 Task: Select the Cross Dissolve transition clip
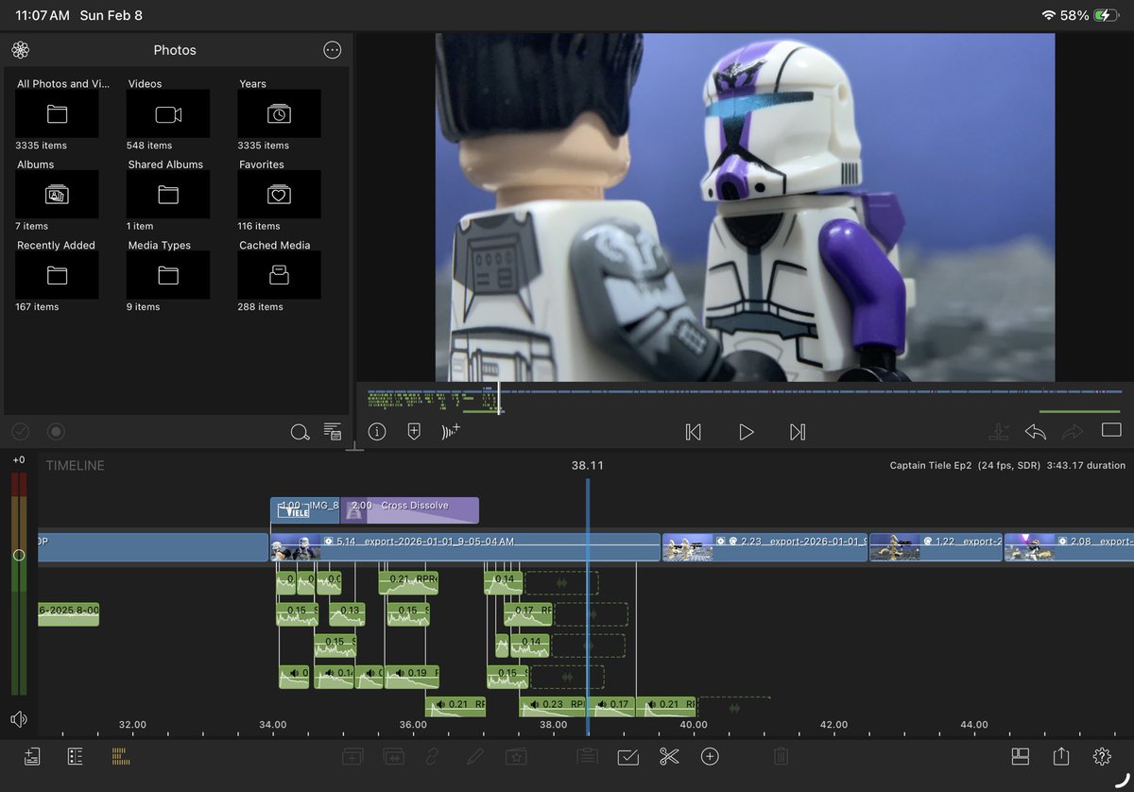(409, 510)
